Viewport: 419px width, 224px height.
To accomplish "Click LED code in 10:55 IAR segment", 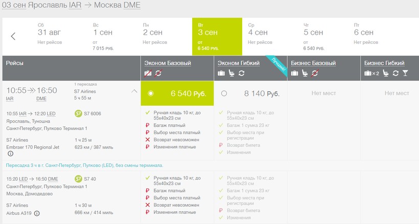I will click(x=51, y=114).
